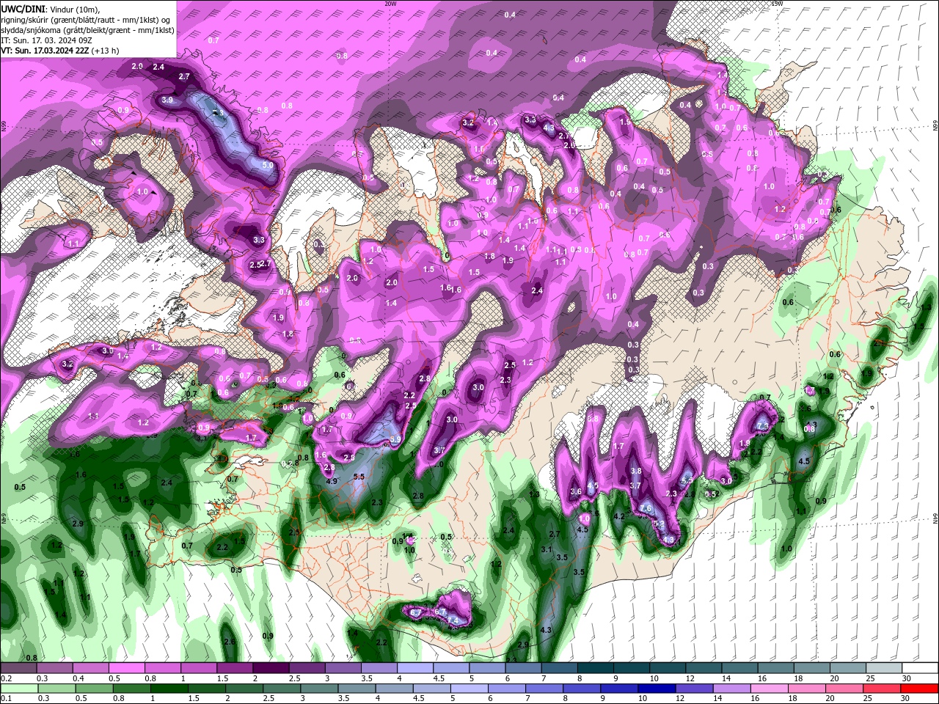939x704 pixels.
Task: Click the '3.1' rain value on the map
Action: point(546,549)
